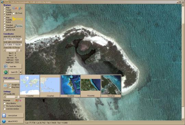Click the address search magnifier icon

pyautogui.click(x=5, y=86)
